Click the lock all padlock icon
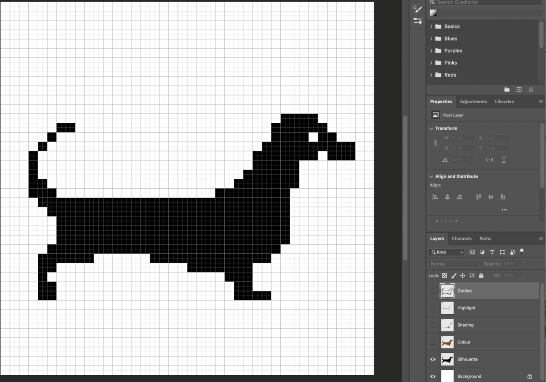The width and height of the screenshot is (546, 382). (481, 276)
